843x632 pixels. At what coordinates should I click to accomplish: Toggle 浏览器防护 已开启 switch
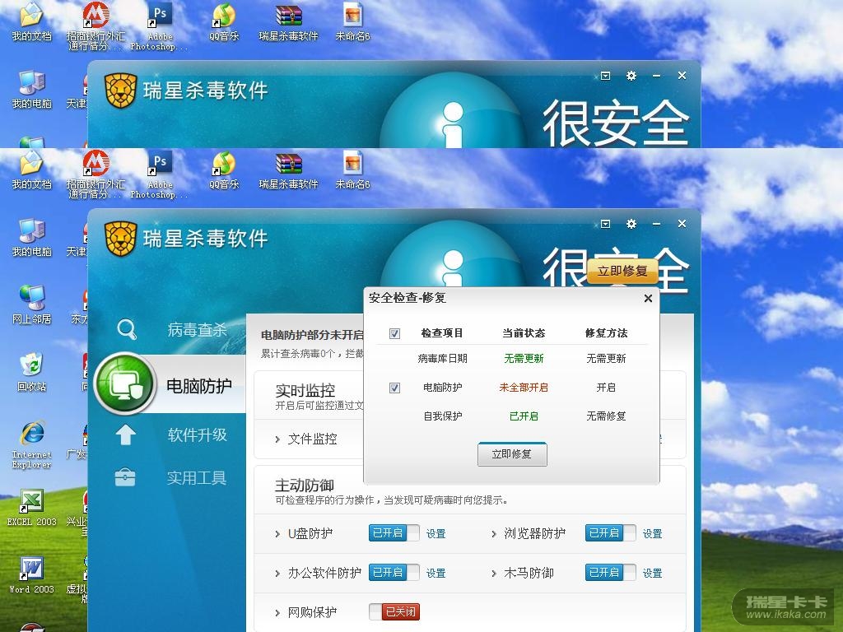pyautogui.click(x=611, y=533)
